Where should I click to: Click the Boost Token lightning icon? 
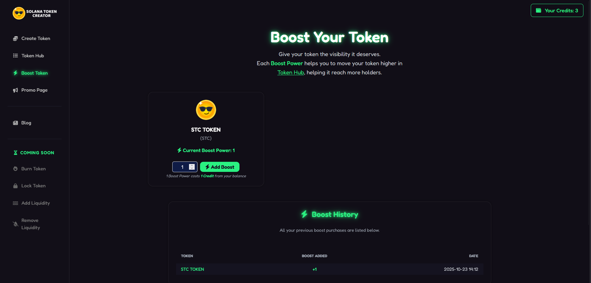pyautogui.click(x=15, y=73)
